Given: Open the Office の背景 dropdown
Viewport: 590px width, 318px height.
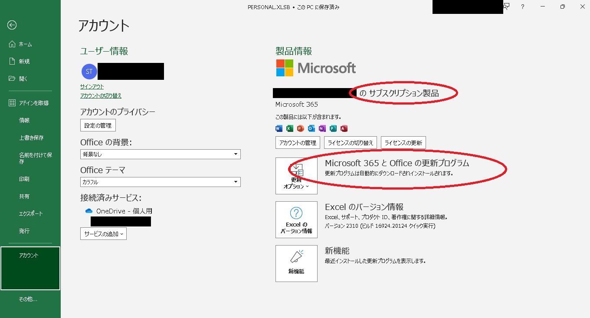Looking at the screenshot, I should click(161, 154).
